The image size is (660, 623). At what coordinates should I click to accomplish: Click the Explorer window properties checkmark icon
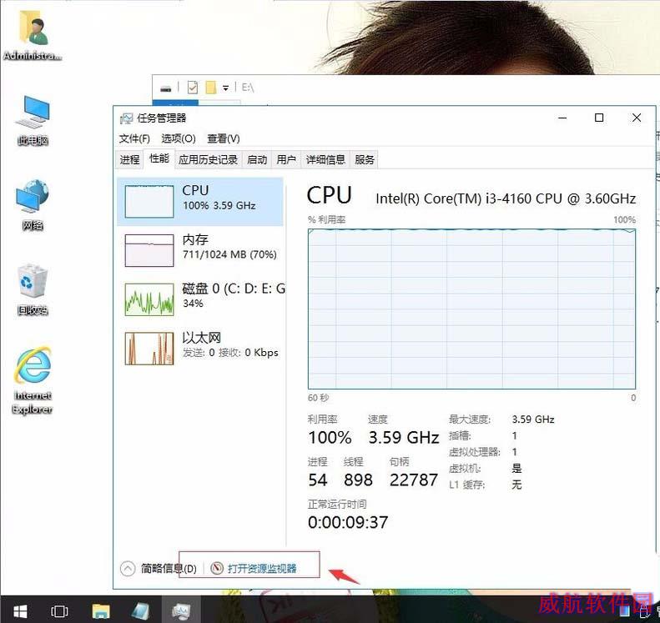pyautogui.click(x=193, y=88)
